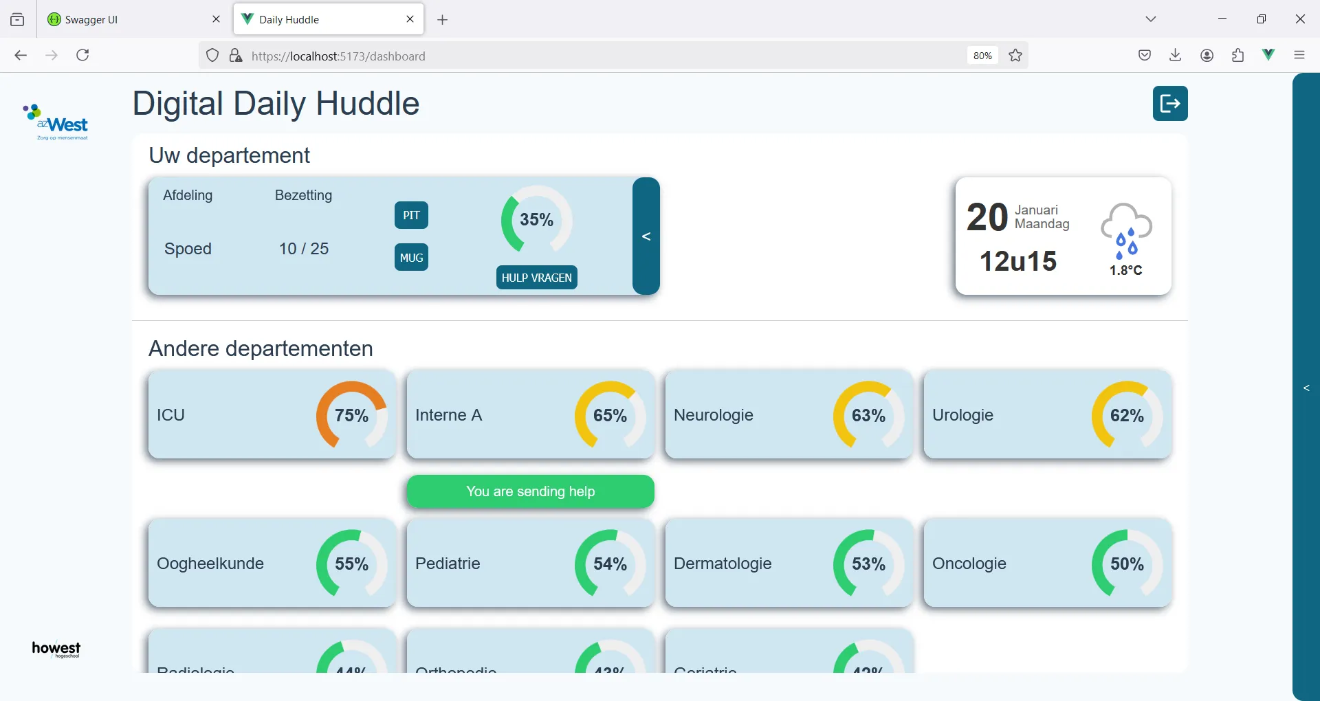Viewport: 1320px width, 701px height.
Task: List all open tabs dropdown
Action: (1151, 19)
